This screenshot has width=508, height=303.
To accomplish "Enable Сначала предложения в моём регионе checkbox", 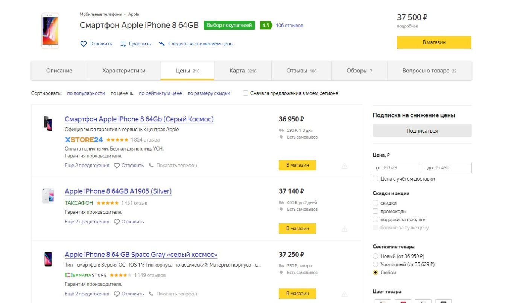I will click(x=246, y=93).
